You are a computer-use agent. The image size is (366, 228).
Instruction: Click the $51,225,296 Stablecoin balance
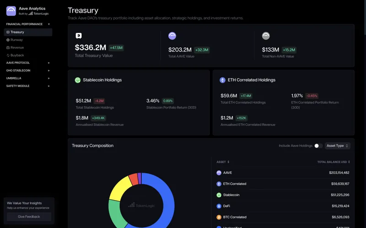coord(340,195)
